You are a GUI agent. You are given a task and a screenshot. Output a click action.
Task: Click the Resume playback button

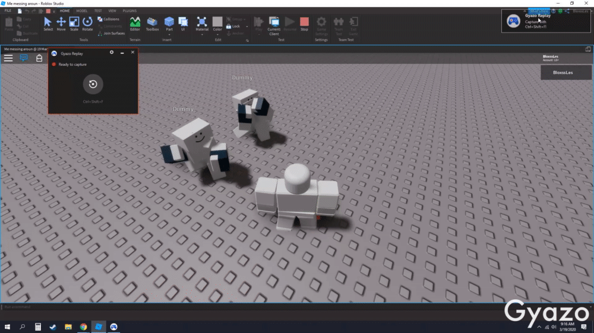coord(290,24)
